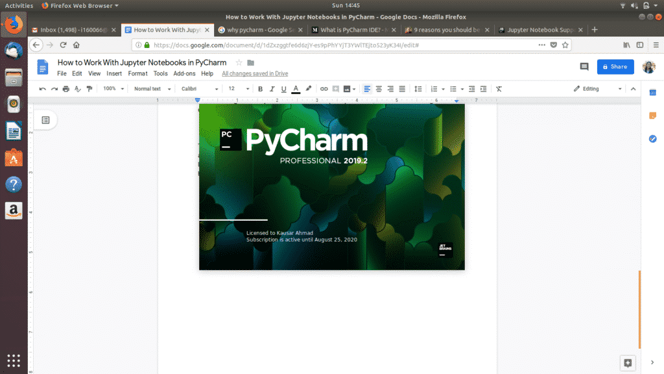Show the document outline
The height and width of the screenshot is (374, 664).
point(44,120)
